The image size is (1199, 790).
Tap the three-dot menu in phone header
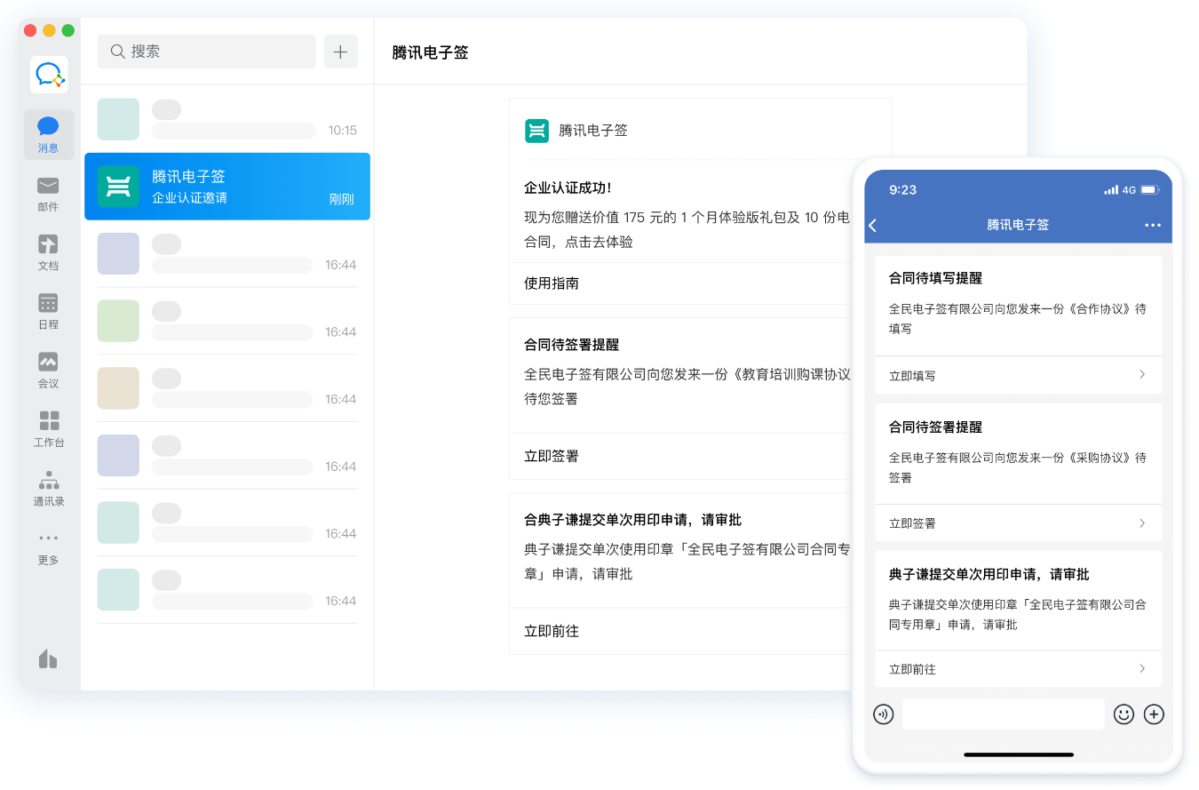(1153, 226)
